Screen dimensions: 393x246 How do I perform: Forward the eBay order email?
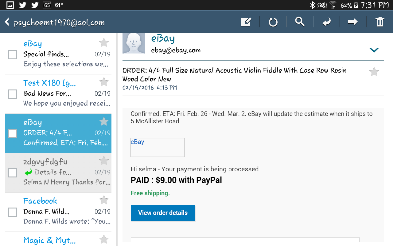point(352,22)
